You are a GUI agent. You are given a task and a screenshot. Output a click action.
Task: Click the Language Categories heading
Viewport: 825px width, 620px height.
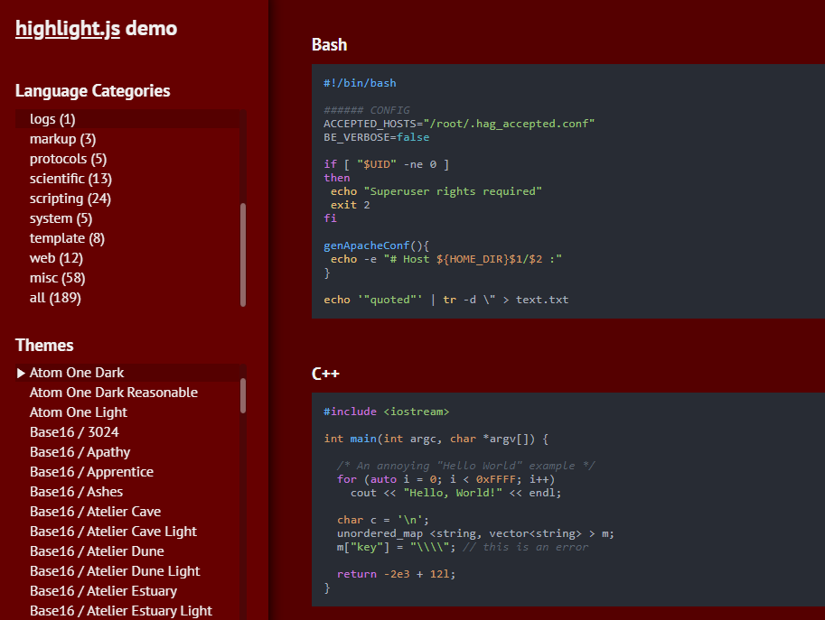[x=92, y=91]
